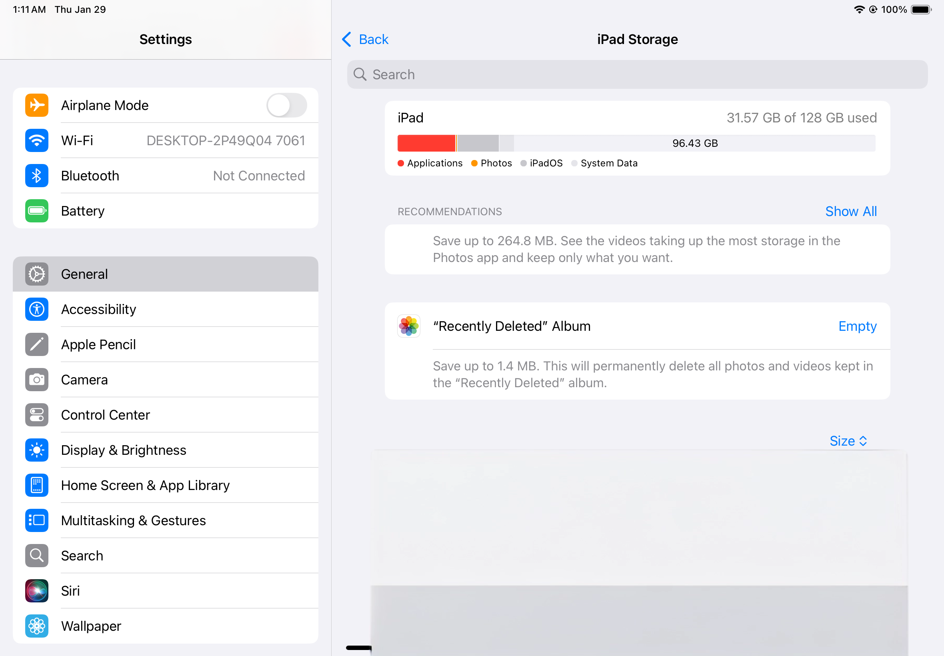Tap the 'Not Connected' Bluetooth status

[259, 176]
